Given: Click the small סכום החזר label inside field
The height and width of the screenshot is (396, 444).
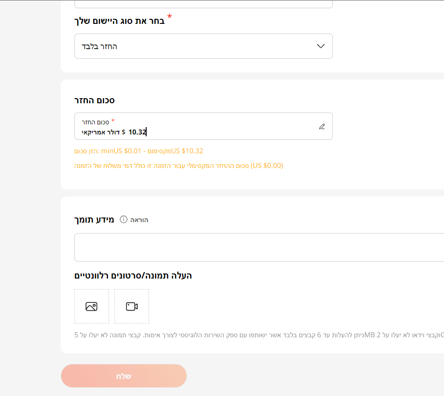Looking at the screenshot, I should click(95, 123).
